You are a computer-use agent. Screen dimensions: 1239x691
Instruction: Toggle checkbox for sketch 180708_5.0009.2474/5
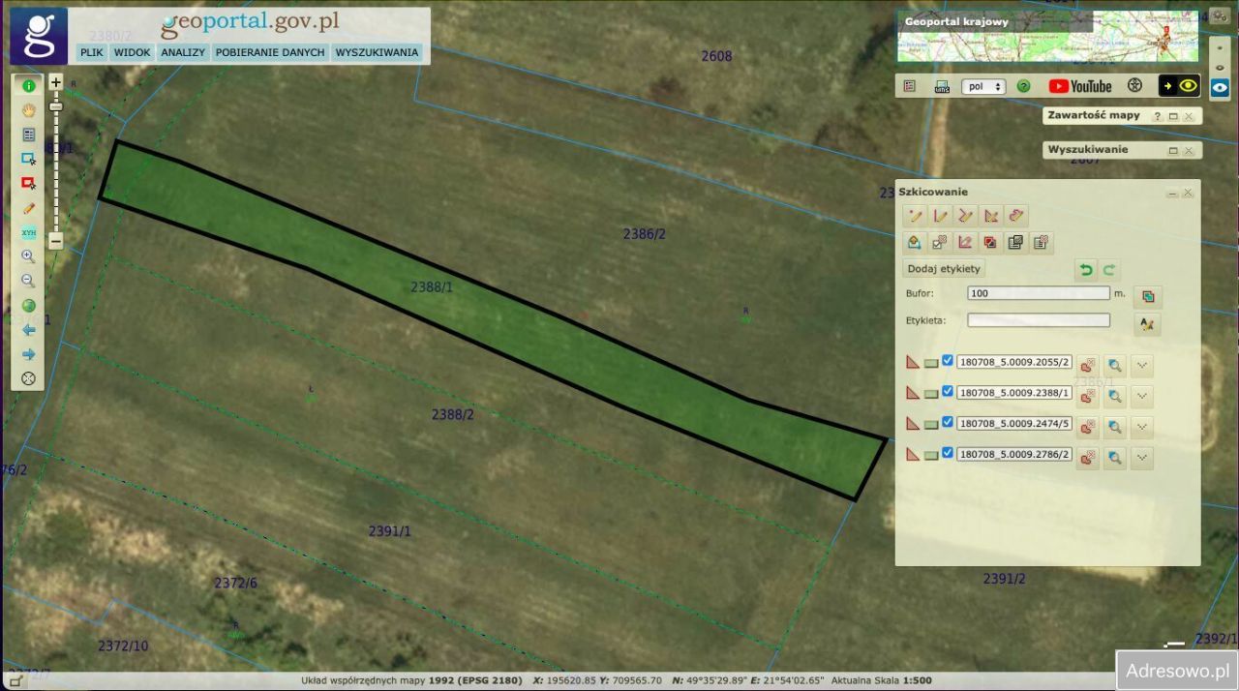point(948,422)
